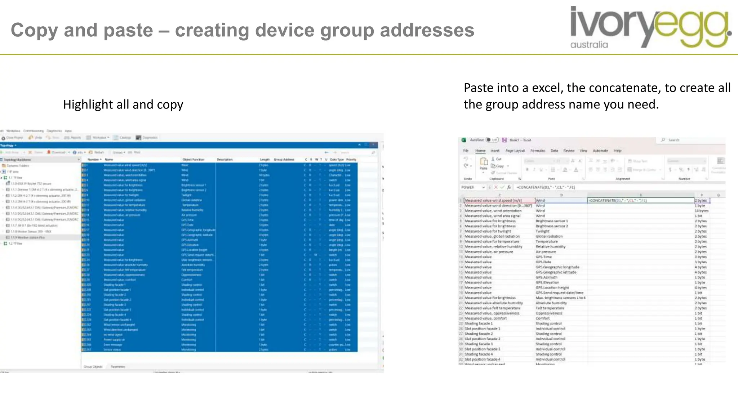Open the Commissioning menu in ETS

point(33,131)
